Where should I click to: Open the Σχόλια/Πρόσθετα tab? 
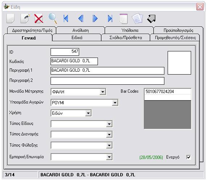(x=126, y=38)
